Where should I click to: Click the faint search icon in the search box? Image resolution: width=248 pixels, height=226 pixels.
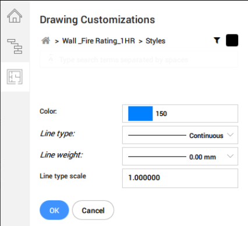51,59
